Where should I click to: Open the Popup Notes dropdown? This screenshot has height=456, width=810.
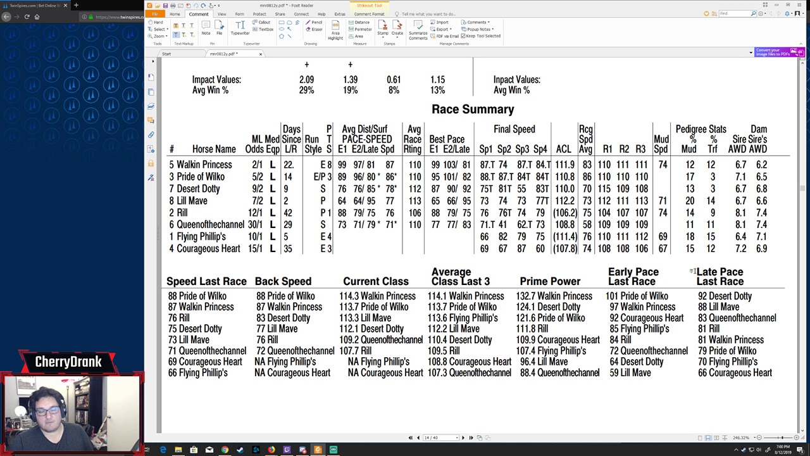(477, 29)
